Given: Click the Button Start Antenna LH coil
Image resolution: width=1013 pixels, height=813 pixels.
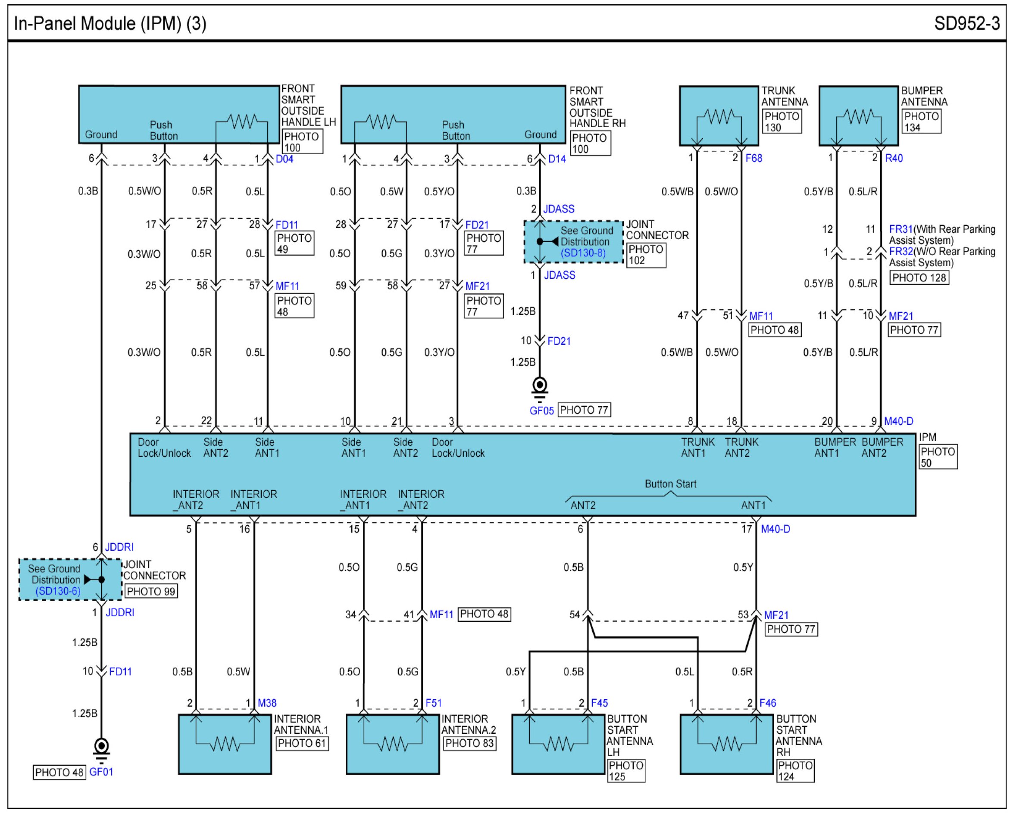Looking at the screenshot, I should pyautogui.click(x=558, y=744).
